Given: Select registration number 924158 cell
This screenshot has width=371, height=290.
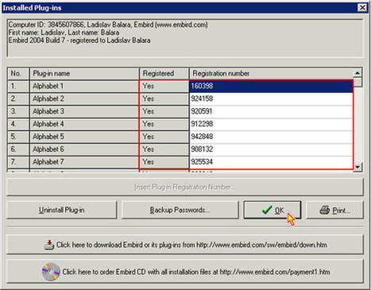Looking at the screenshot, I should coord(271,99).
